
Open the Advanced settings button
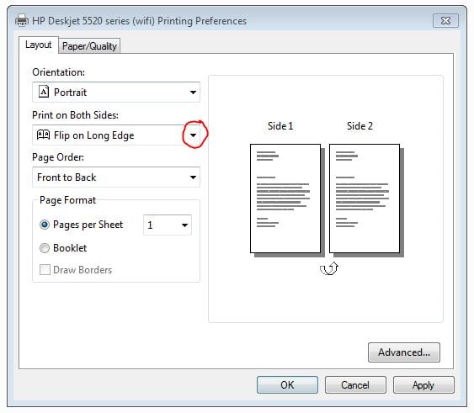tap(404, 352)
